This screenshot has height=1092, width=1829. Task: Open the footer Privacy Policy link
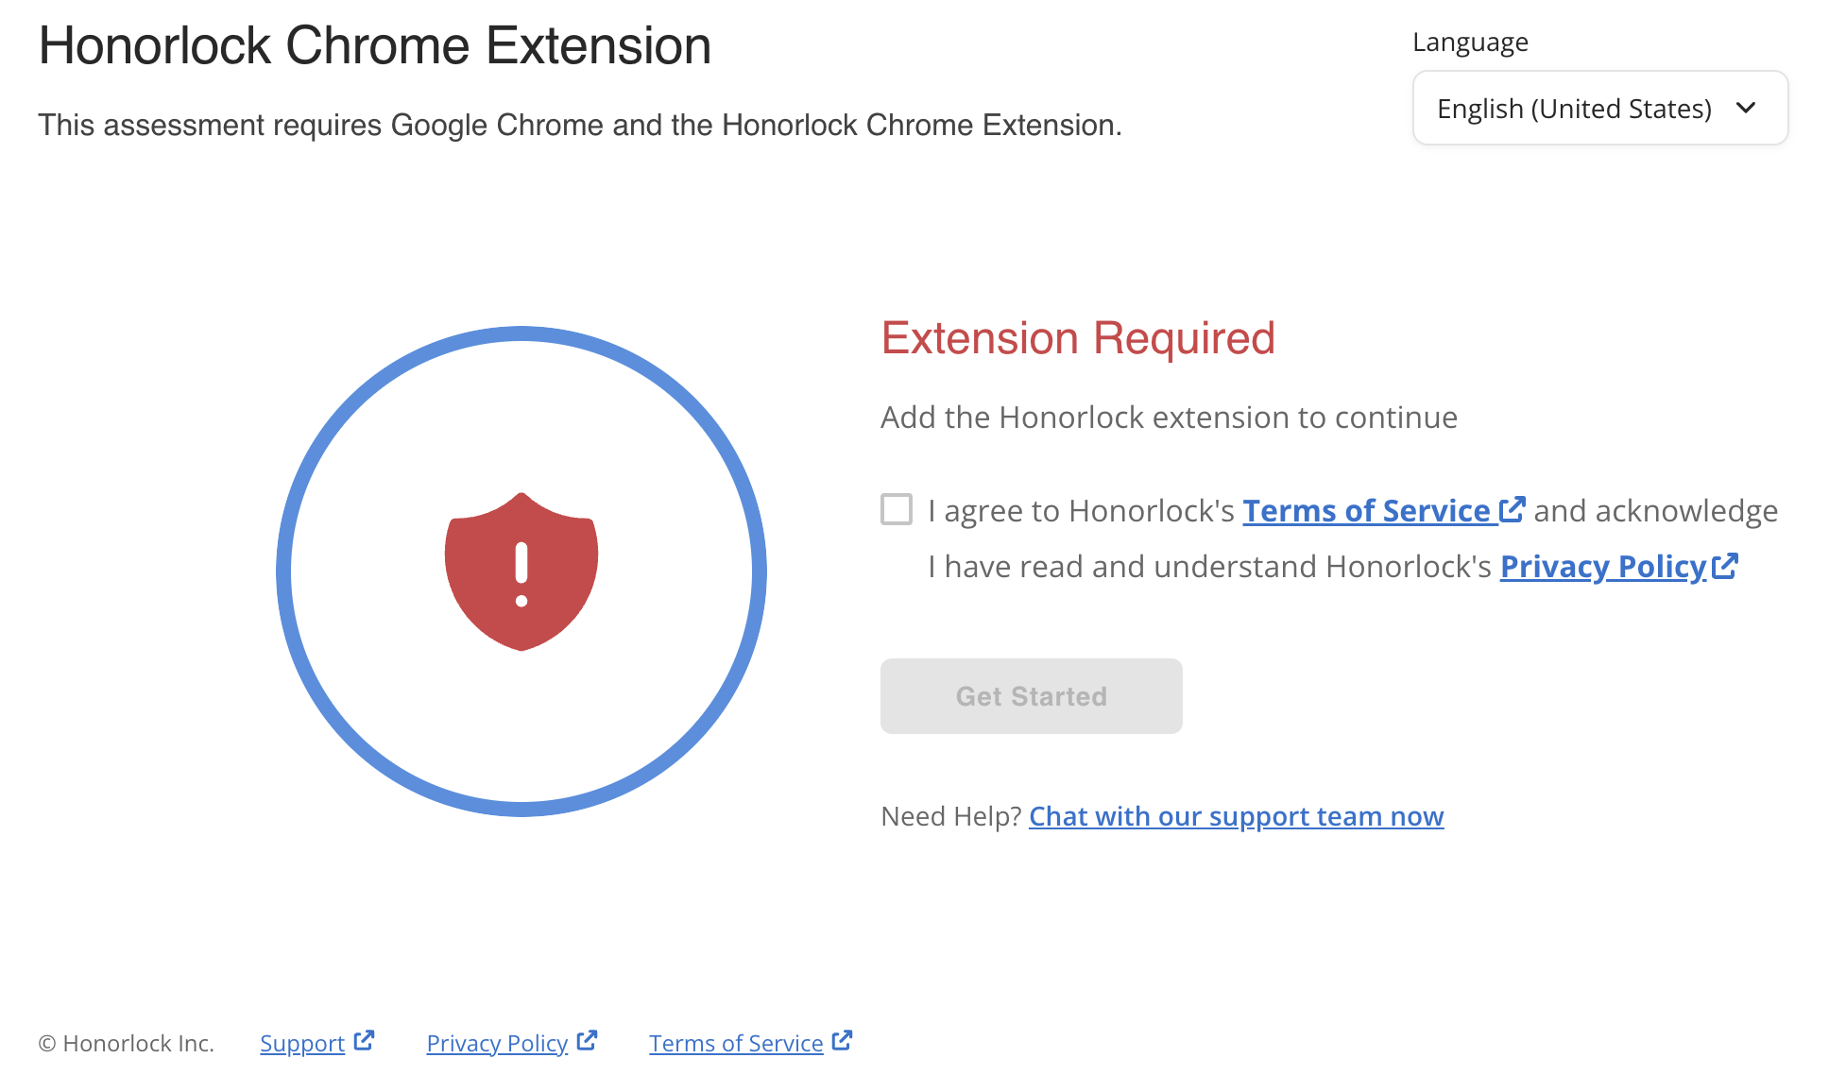497,1043
